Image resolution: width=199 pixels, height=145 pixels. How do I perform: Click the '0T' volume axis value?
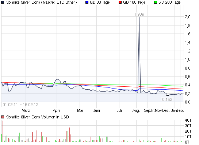pyautogui.click(x=187, y=142)
